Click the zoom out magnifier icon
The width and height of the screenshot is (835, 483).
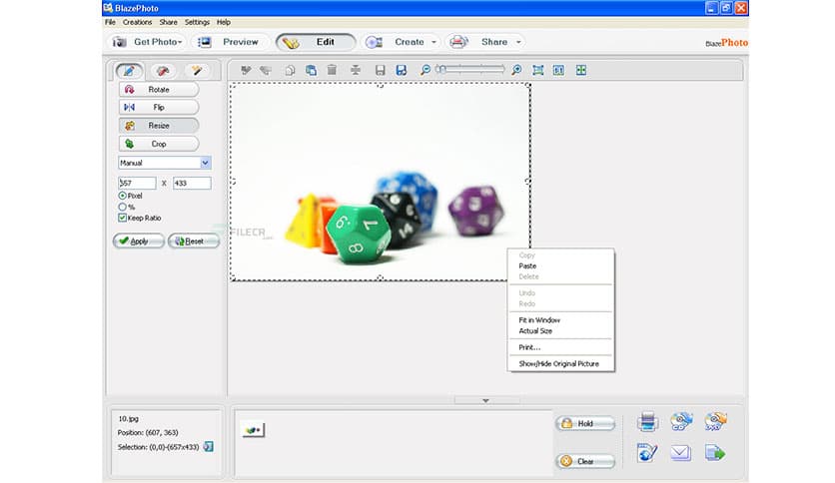coord(424,70)
